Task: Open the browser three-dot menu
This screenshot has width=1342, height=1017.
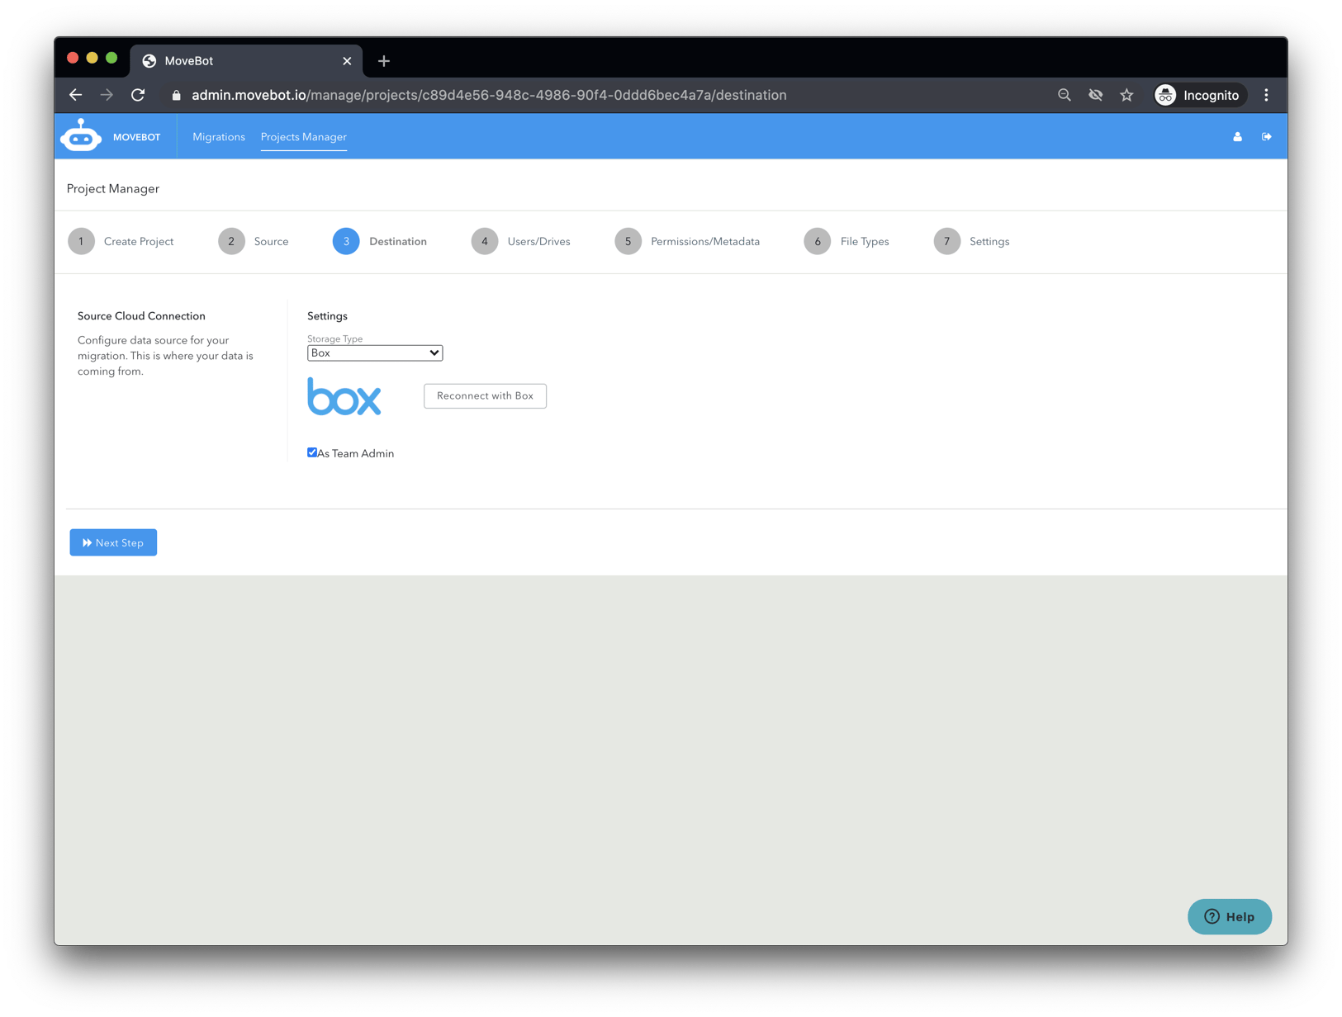Action: [x=1266, y=95]
